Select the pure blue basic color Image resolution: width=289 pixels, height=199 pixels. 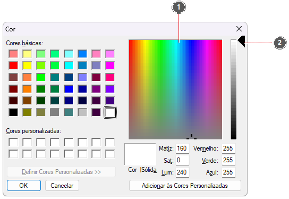coord(69,89)
